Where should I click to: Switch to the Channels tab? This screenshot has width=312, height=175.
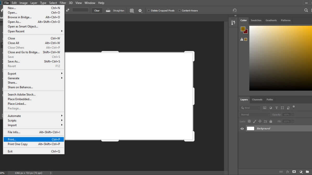point(257,100)
